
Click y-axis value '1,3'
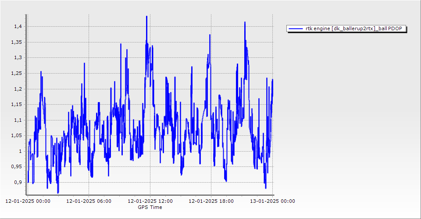tap(18, 58)
